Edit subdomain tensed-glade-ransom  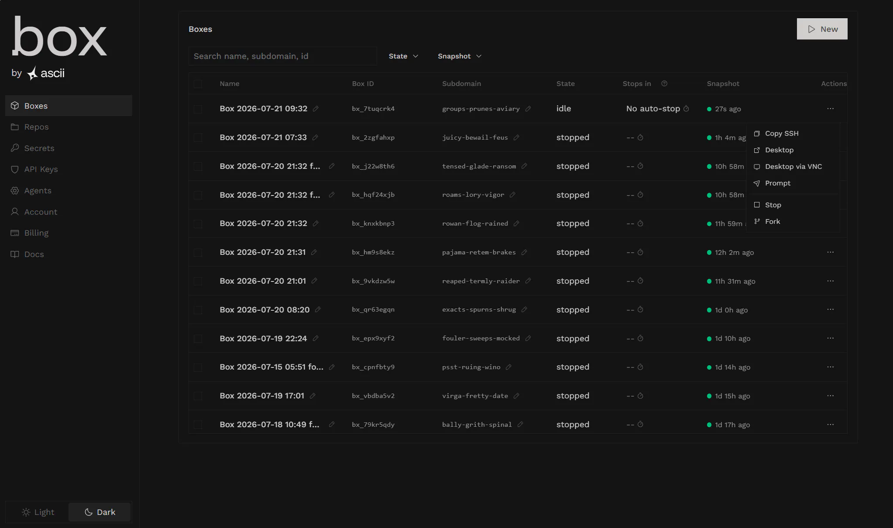coord(524,166)
